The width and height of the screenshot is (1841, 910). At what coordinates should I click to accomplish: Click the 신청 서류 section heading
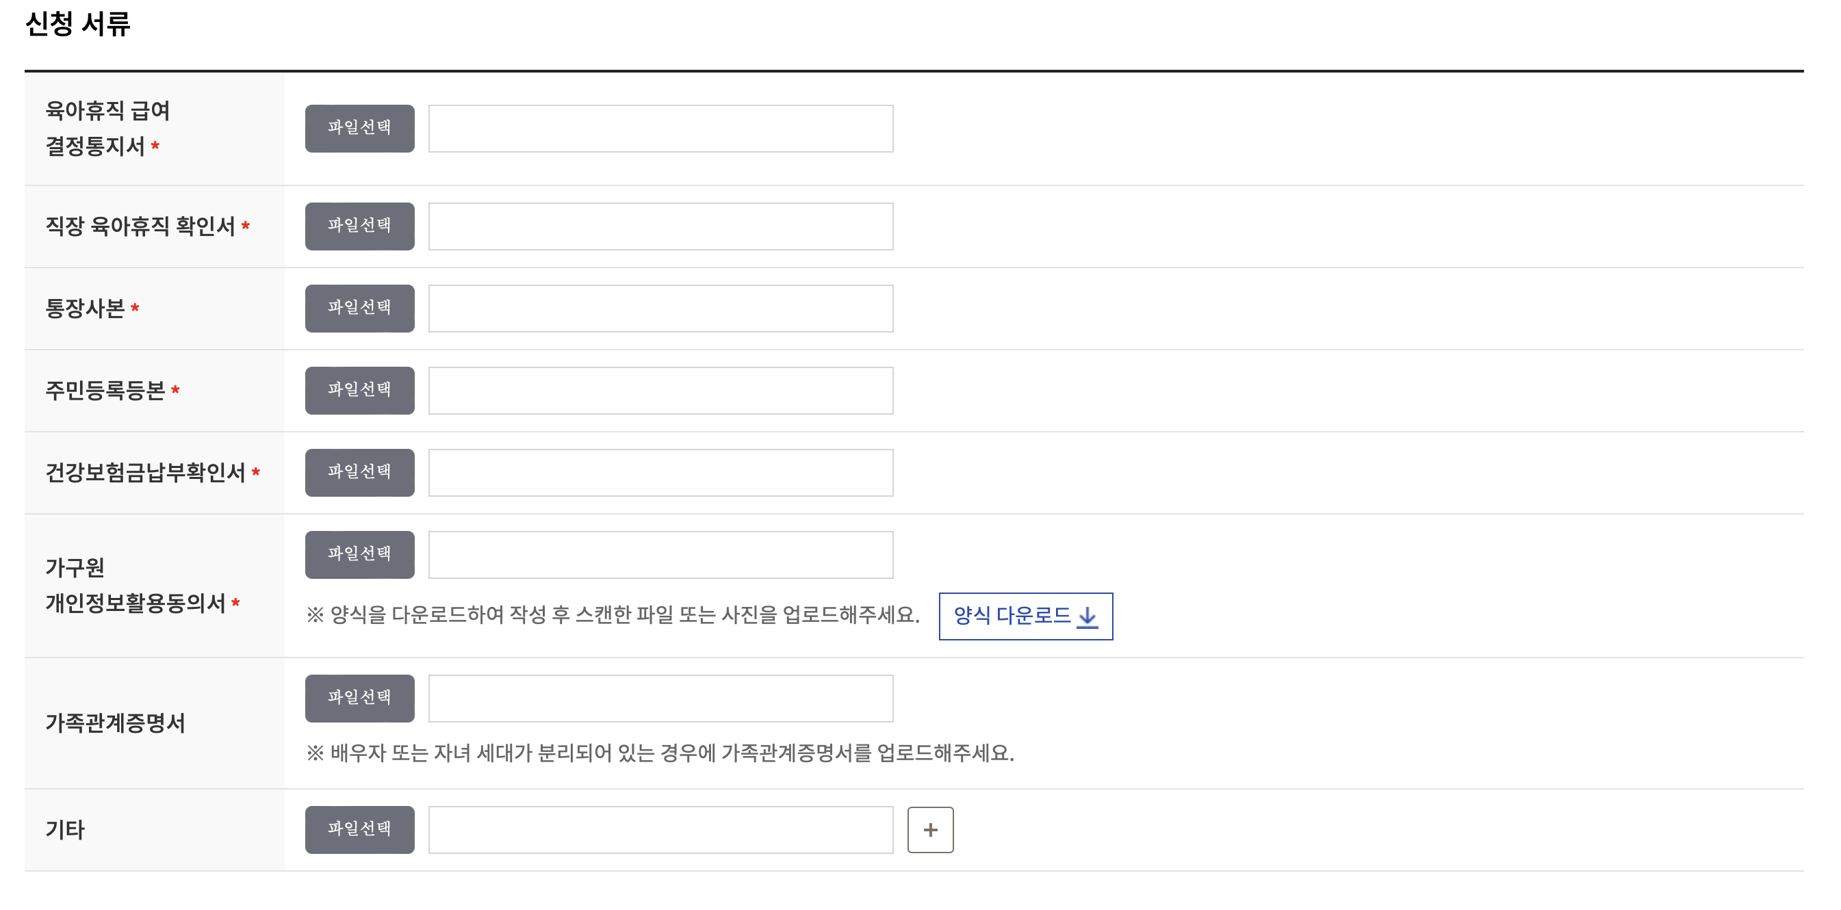pyautogui.click(x=78, y=23)
